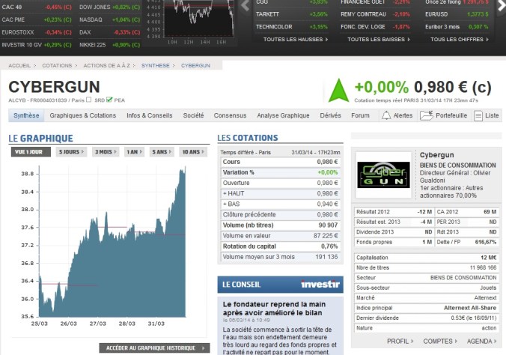The height and width of the screenshot is (355, 506).
Task: Click the DAX index row
Action: pos(110,32)
